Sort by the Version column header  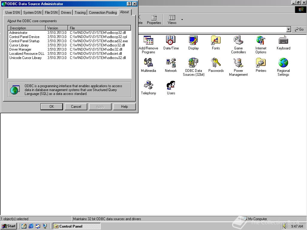click(x=57, y=28)
